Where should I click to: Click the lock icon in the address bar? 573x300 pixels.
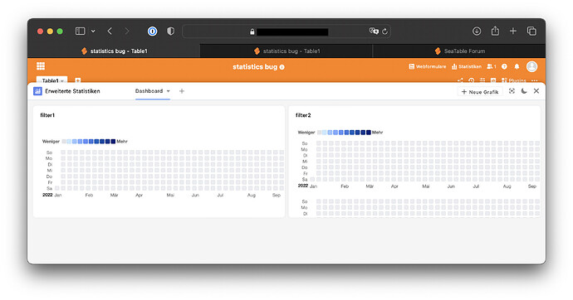point(252,31)
